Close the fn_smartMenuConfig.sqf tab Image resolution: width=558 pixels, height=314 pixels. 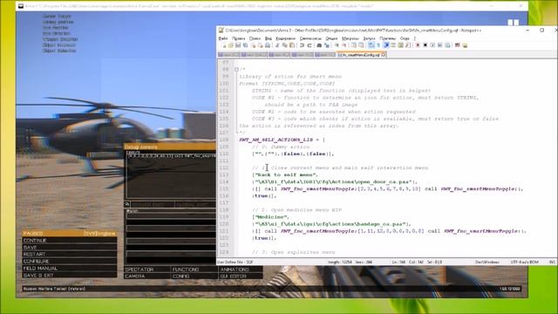point(384,55)
